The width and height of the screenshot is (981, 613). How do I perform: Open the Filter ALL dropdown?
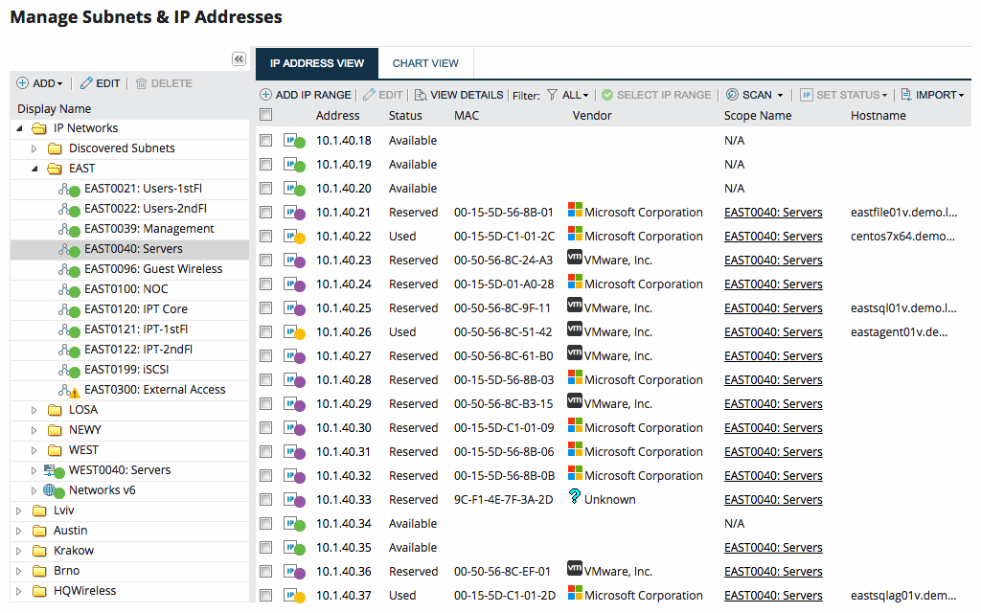tap(576, 95)
